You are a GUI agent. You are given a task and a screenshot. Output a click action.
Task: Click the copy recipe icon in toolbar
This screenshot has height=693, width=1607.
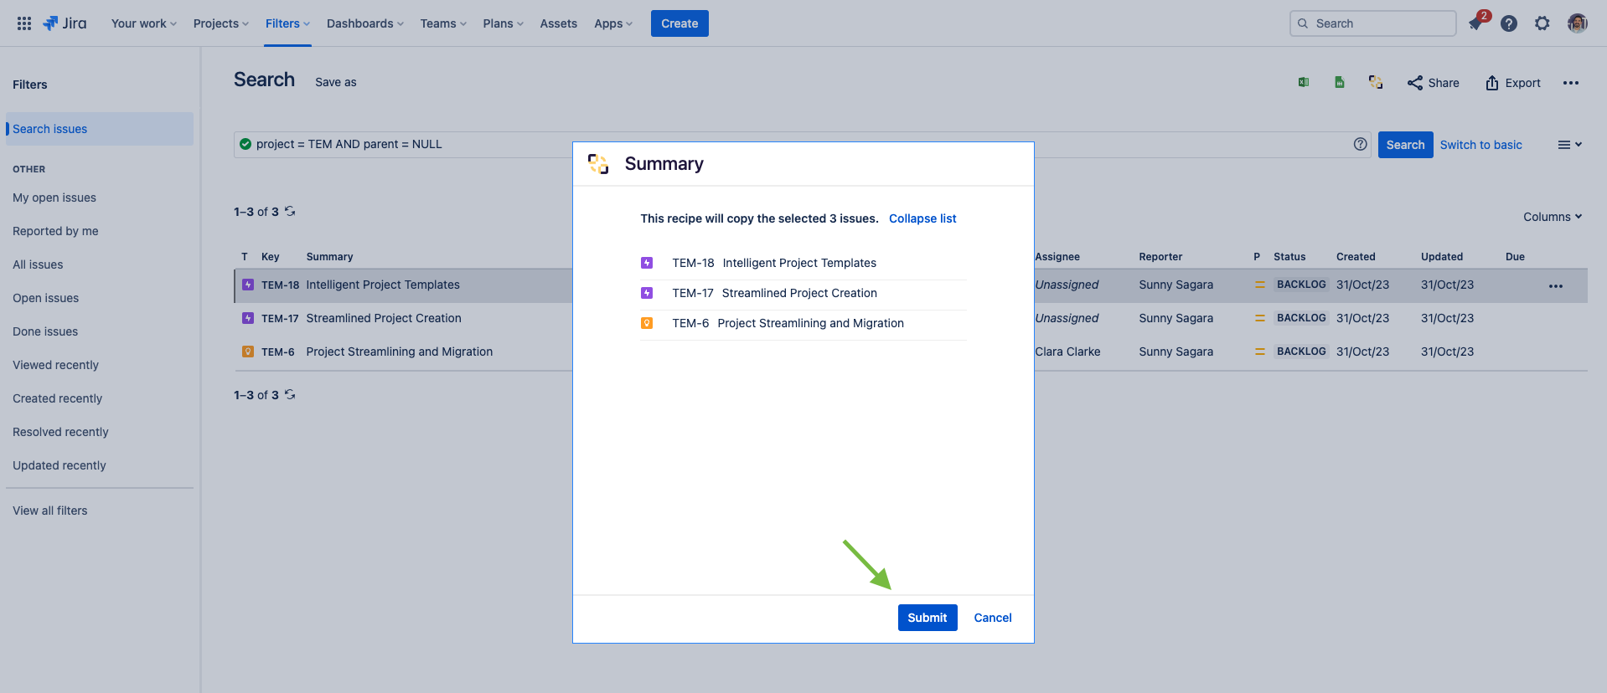1376,82
